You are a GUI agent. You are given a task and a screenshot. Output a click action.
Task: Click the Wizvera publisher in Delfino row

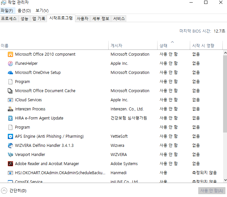(117, 146)
